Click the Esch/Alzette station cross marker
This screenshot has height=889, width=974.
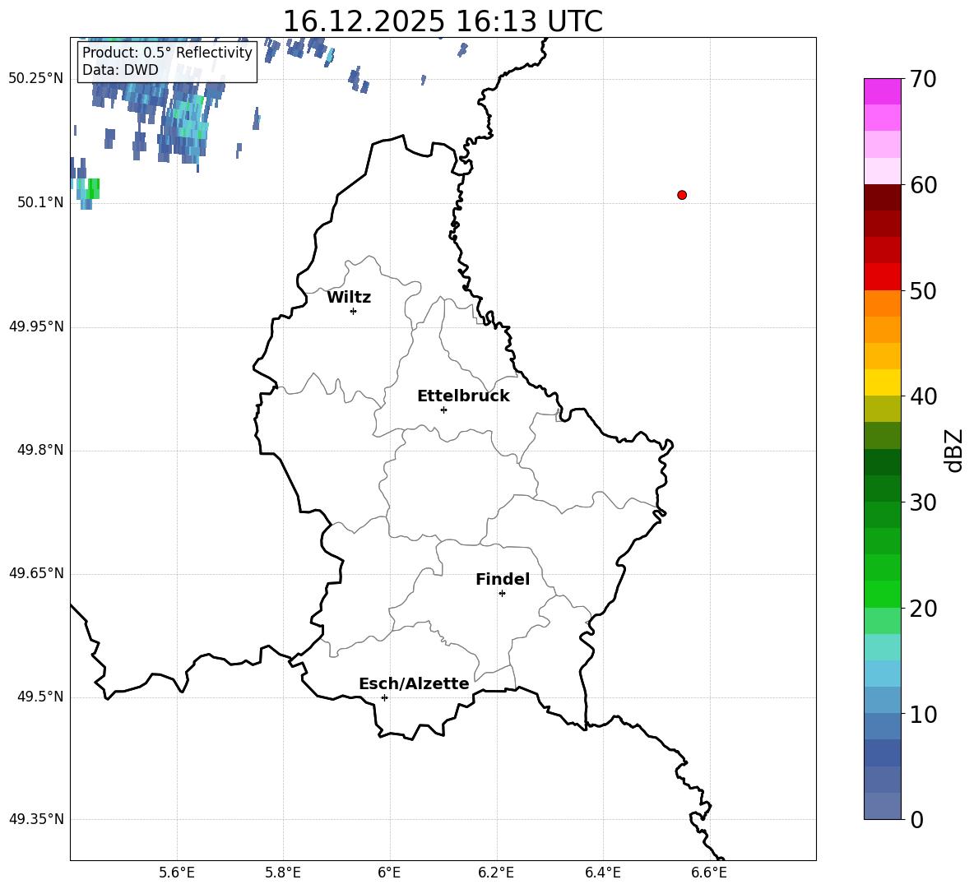tap(384, 697)
